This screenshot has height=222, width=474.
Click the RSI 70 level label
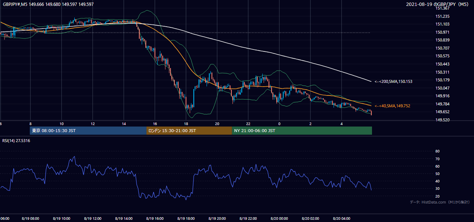(437, 159)
